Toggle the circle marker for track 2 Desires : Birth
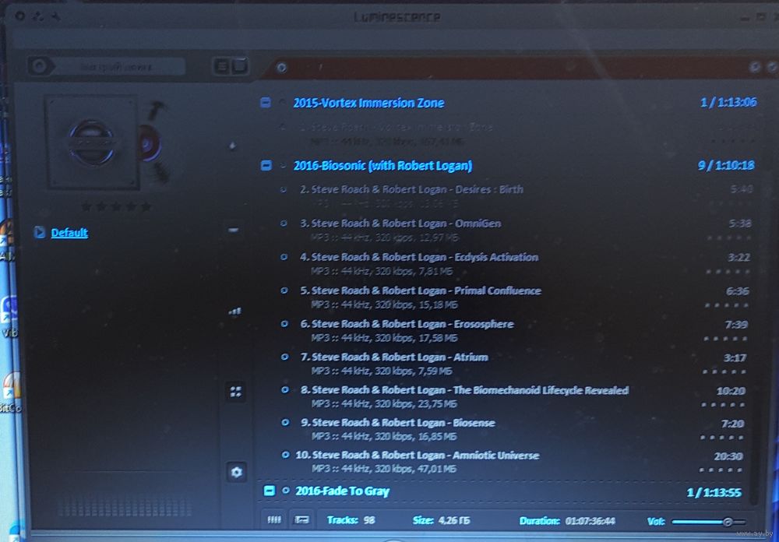 point(284,189)
